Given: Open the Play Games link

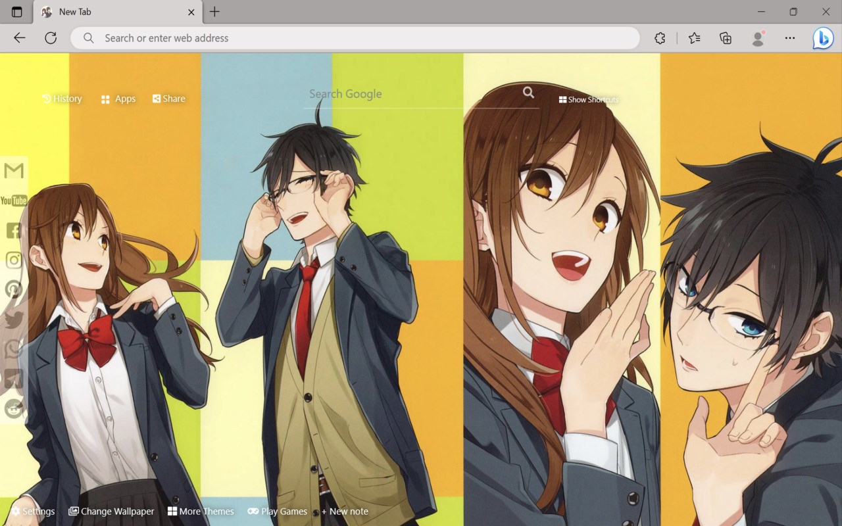Looking at the screenshot, I should pyautogui.click(x=278, y=512).
